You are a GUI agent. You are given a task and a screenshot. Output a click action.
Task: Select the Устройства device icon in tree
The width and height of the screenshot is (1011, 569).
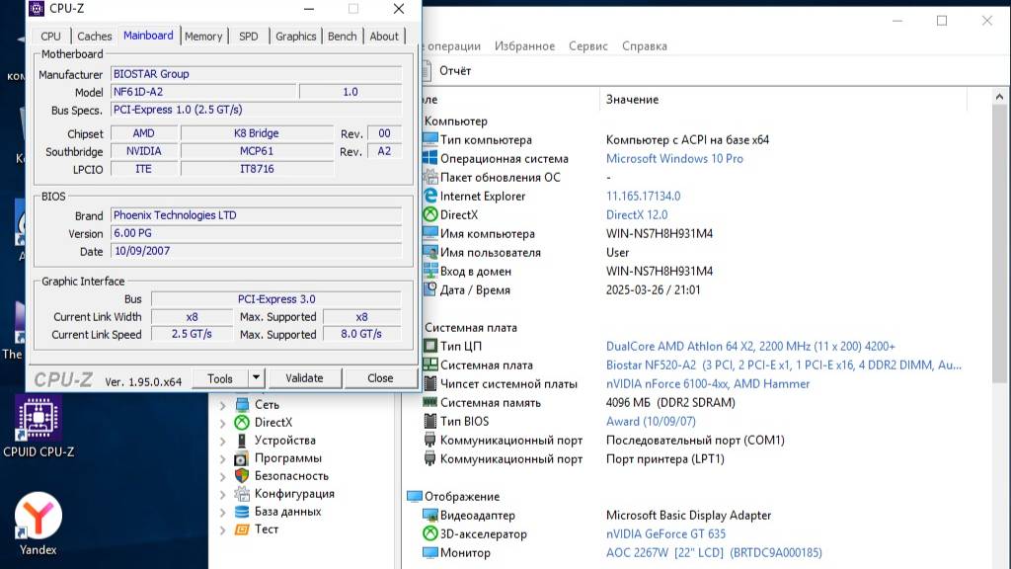coord(242,441)
